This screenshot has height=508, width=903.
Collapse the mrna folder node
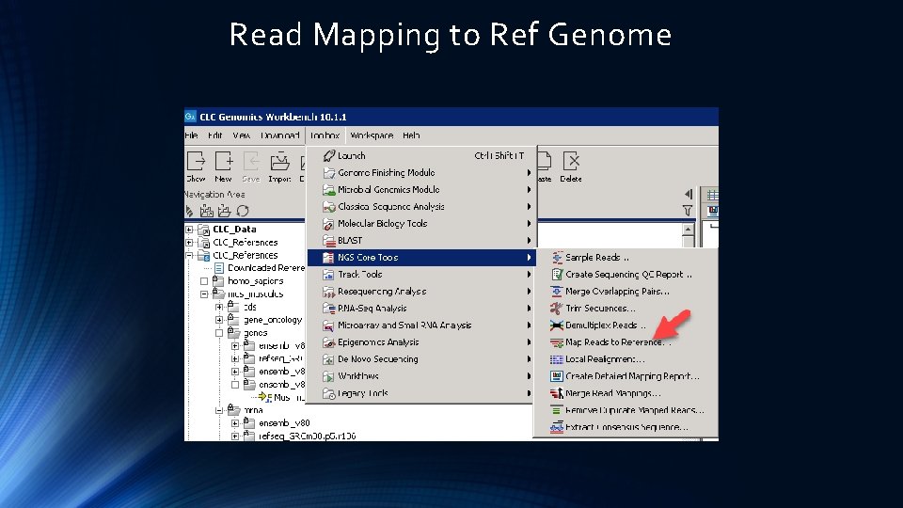[x=219, y=410]
